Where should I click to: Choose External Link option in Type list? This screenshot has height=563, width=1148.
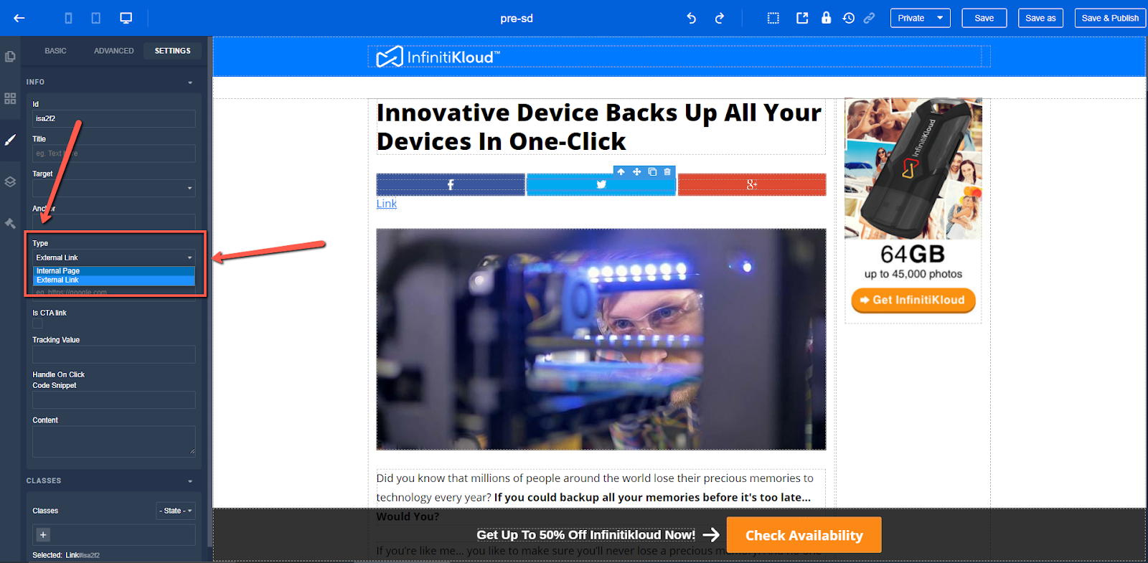114,280
